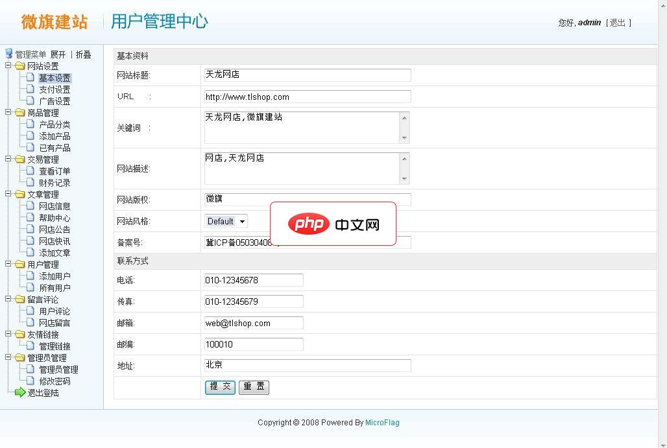
Task: Click the 提交 submit button
Action: (x=220, y=387)
